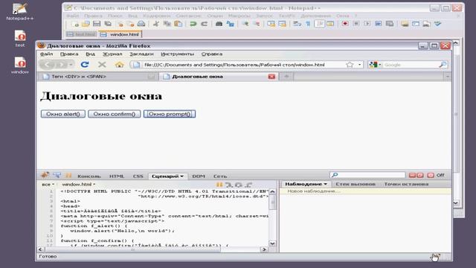This screenshot has width=476, height=268.
Task: Click script panel scroll up arrow
Action: pyautogui.click(x=272, y=192)
